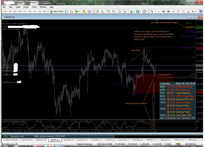Switch to candlestick chart icon
Viewport: 205px width, 147px height.
click(97, 11)
